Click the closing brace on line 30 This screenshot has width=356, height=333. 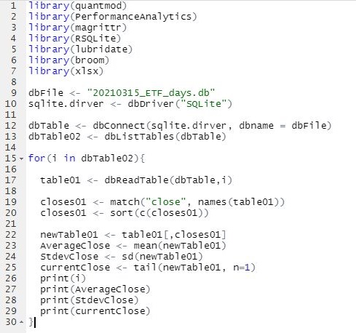coord(31,322)
